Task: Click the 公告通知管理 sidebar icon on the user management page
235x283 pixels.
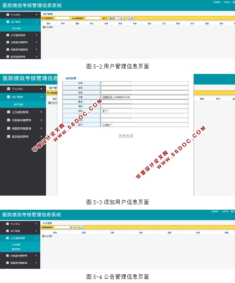Action: click(x=8, y=35)
